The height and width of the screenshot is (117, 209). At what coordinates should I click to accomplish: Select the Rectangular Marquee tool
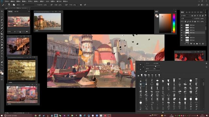click(2, 14)
